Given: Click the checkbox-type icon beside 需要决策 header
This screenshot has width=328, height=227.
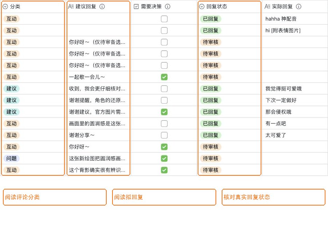Looking at the screenshot, I should pyautogui.click(x=136, y=7).
